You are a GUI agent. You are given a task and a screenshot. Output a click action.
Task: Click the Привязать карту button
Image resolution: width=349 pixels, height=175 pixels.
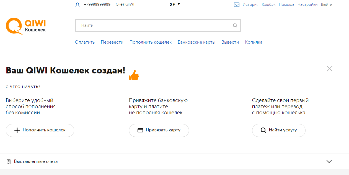point(159,130)
